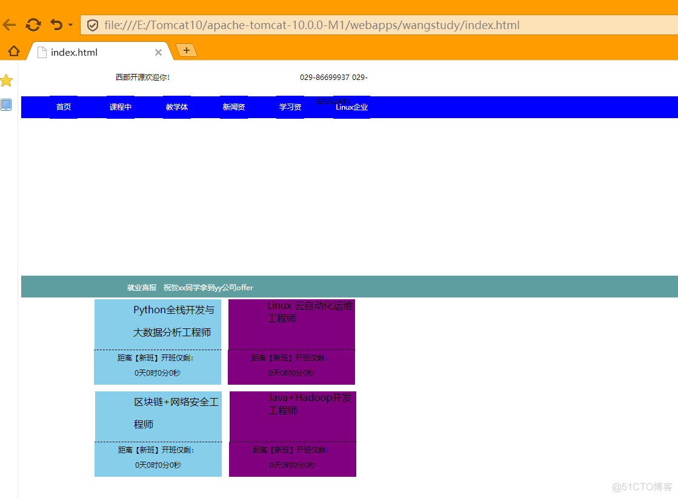Click the blue sidebar panel icon
The image size is (678, 498).
coord(6,105)
